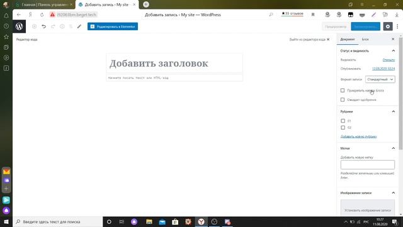403x227 pixels.
Task: Click the publish date link
Action: [383, 69]
